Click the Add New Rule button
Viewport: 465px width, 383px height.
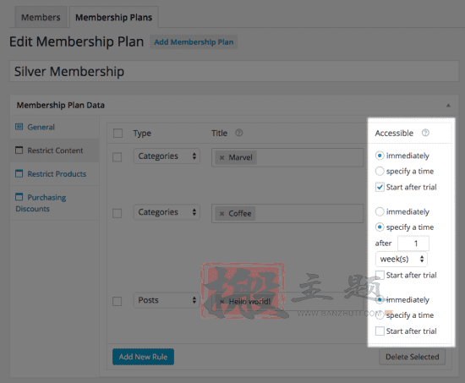[x=143, y=357]
